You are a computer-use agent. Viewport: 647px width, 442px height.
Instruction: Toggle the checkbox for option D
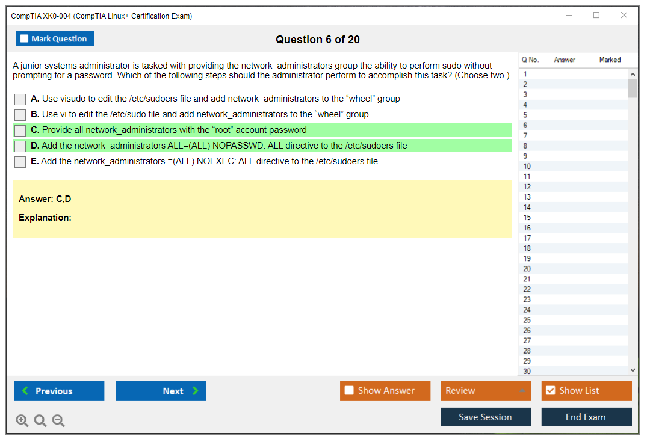coord(20,146)
